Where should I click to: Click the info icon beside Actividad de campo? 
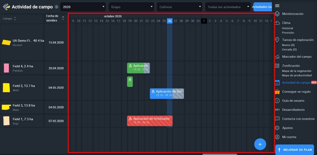tap(57, 7)
